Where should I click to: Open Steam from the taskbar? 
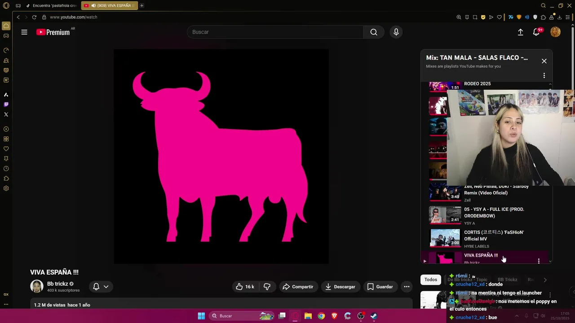374,316
